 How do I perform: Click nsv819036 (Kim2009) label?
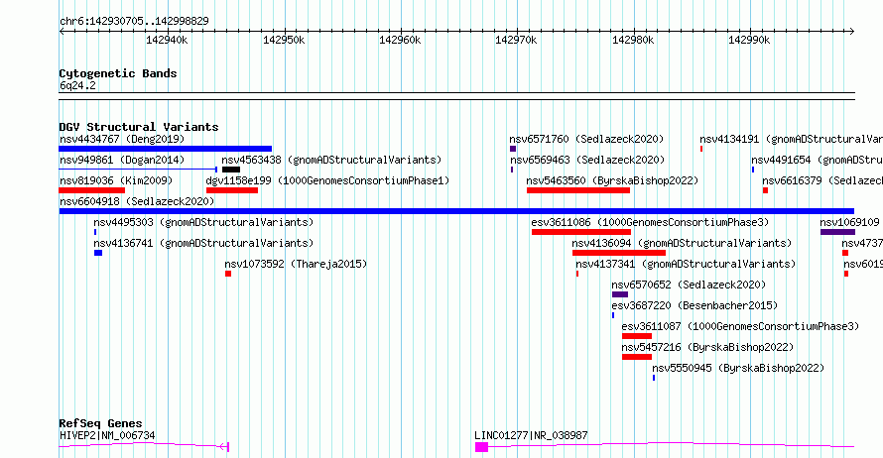(116, 180)
